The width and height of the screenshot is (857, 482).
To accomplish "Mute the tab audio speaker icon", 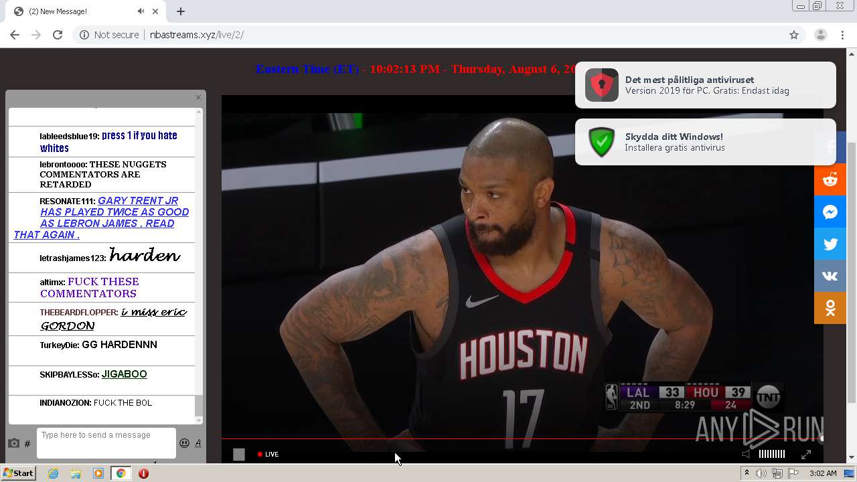I will pos(141,11).
